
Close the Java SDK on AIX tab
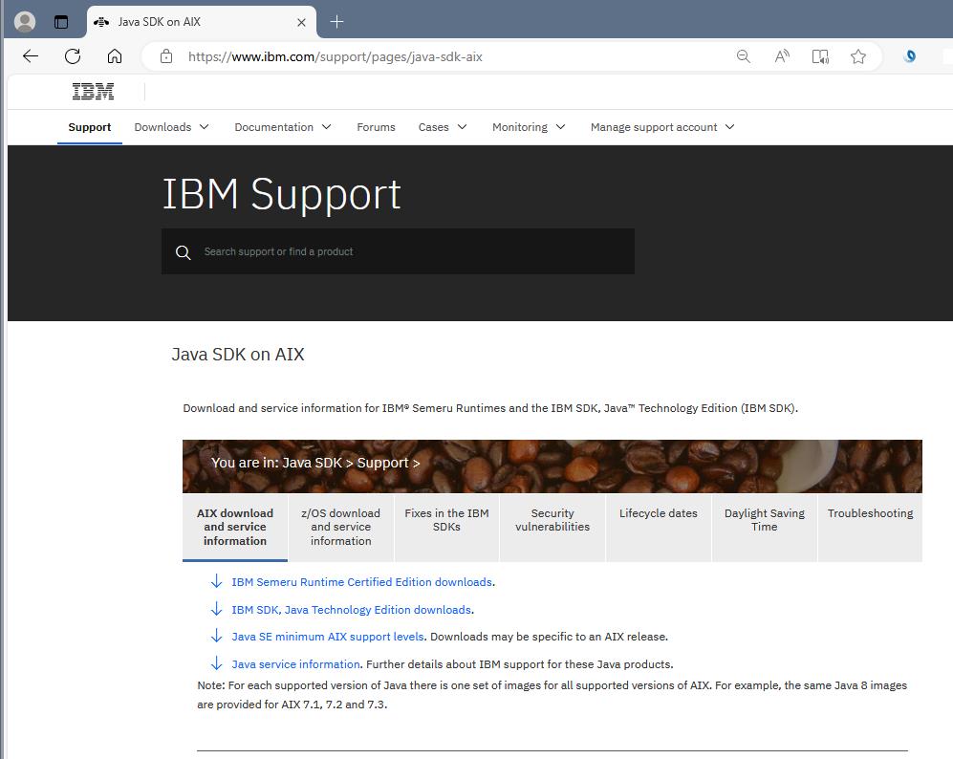click(301, 23)
